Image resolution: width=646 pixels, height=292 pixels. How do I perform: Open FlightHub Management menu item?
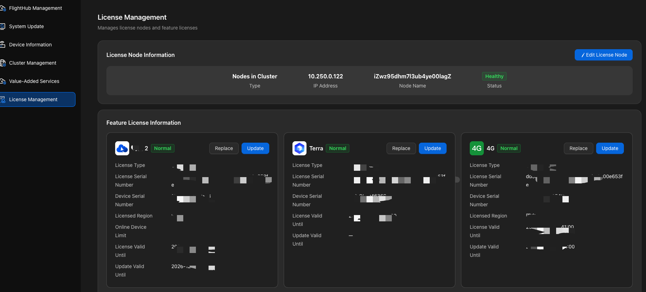(x=35, y=8)
